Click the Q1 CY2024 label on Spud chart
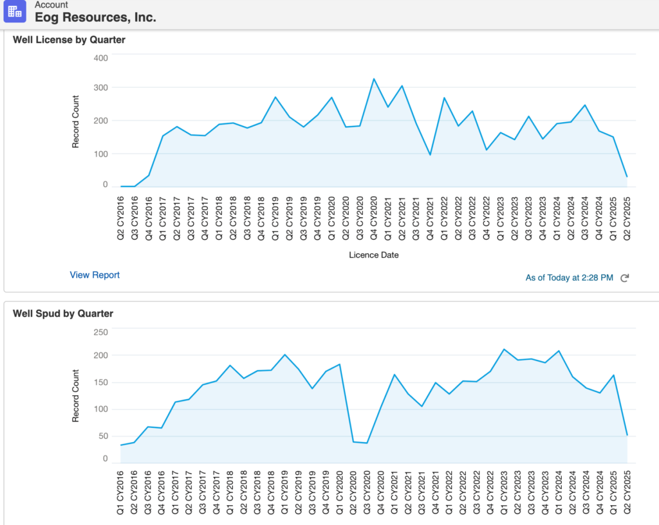The image size is (659, 525). point(559,493)
